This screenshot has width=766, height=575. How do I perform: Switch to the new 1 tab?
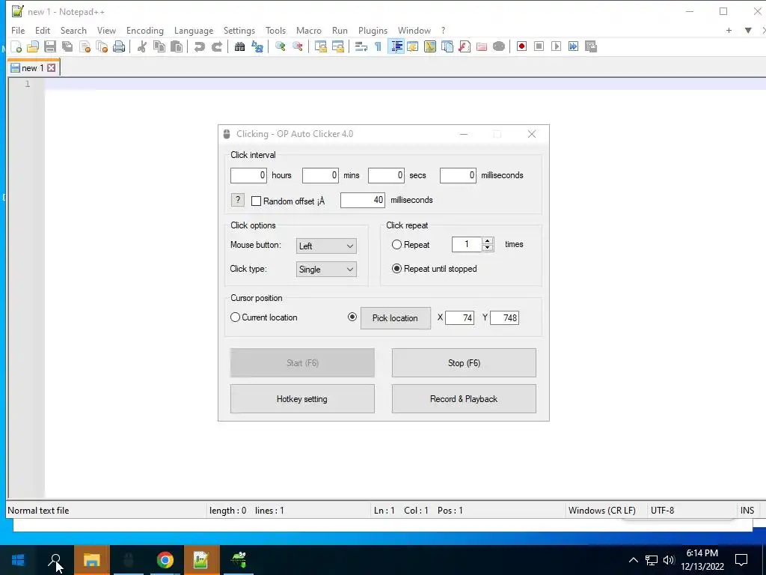(33, 68)
